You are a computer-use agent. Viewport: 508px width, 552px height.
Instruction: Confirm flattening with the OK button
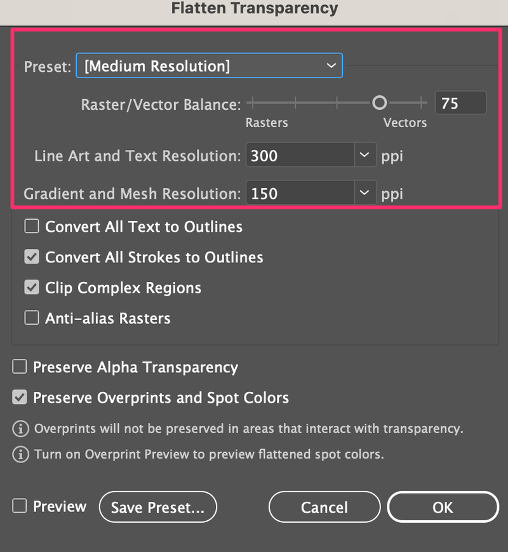(x=443, y=506)
